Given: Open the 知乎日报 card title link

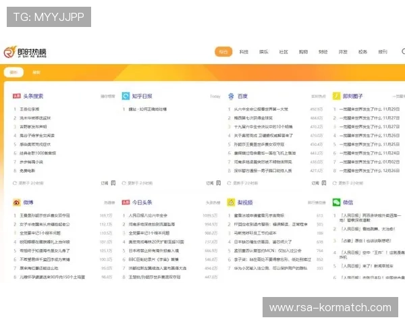Looking at the screenshot, I should point(142,96).
